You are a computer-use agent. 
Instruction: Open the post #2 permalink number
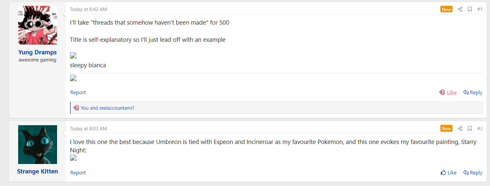(480, 128)
